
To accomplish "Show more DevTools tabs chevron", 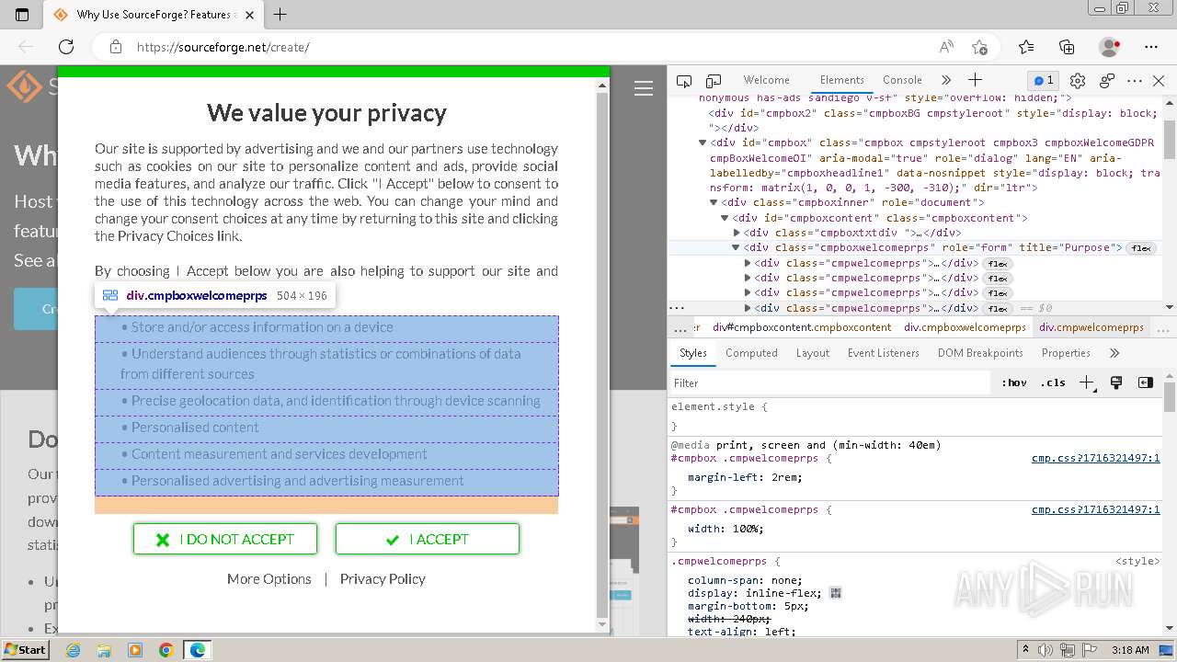I will click(946, 80).
